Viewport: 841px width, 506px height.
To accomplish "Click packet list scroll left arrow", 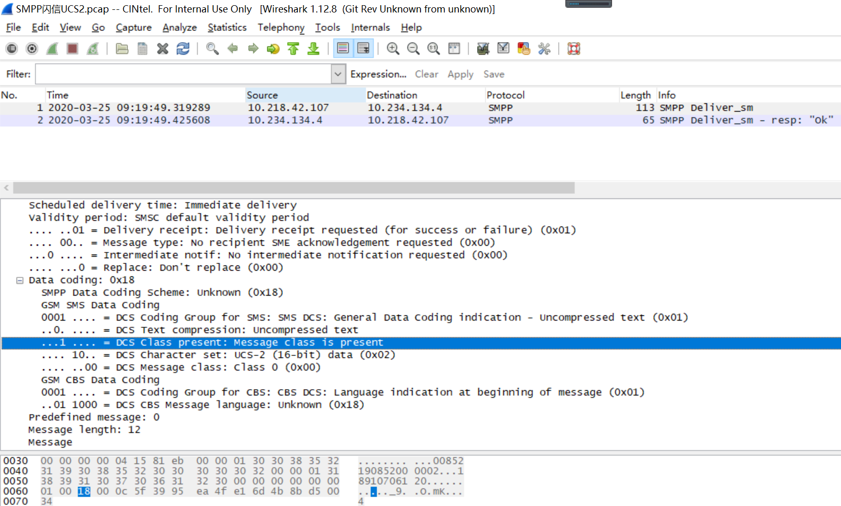I will tap(6, 188).
